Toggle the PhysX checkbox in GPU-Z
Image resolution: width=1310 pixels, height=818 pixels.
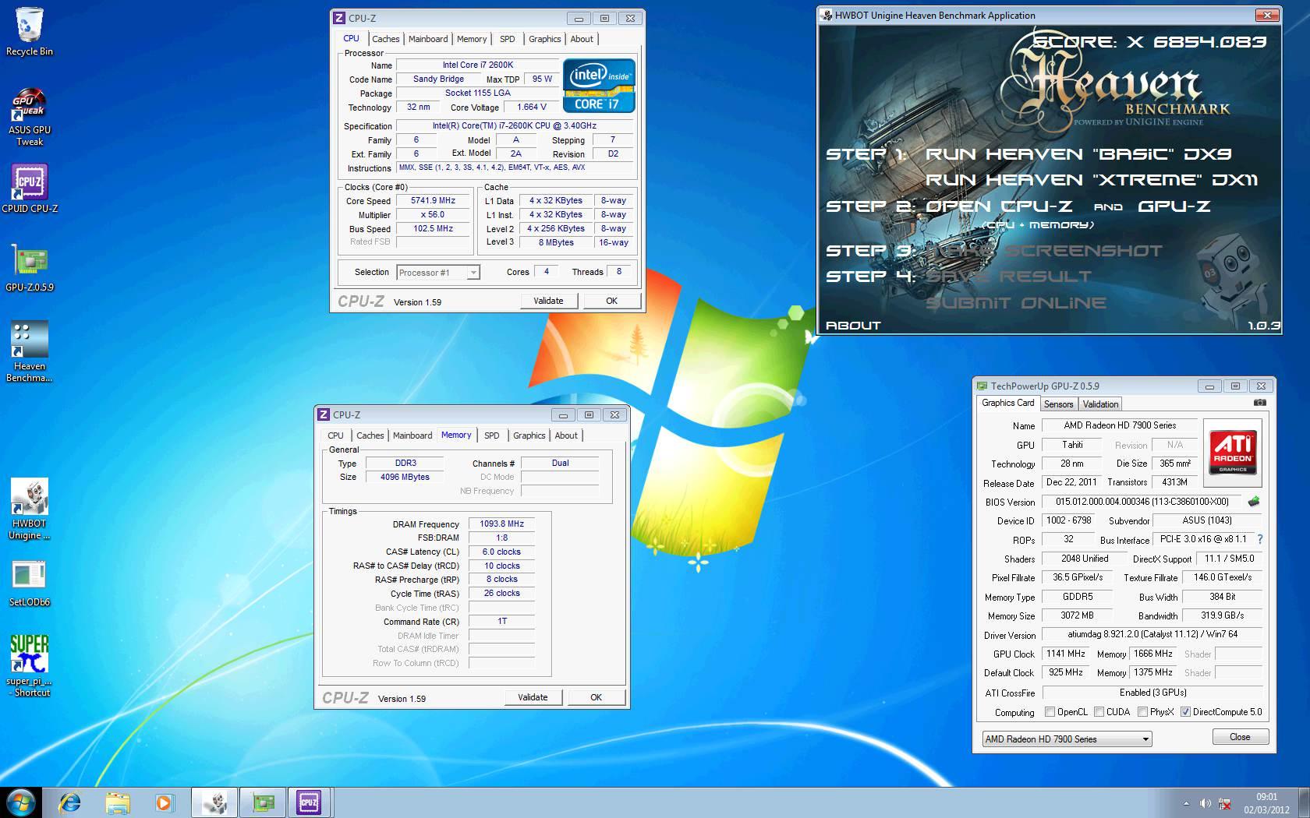1142,711
